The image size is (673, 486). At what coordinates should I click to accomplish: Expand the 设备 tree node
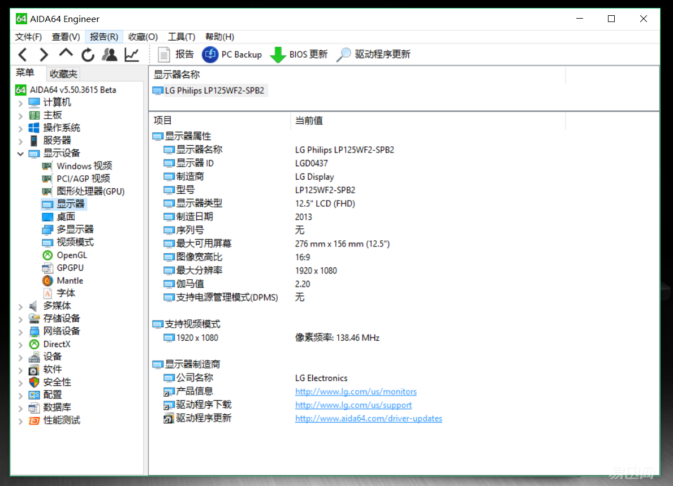(20, 357)
